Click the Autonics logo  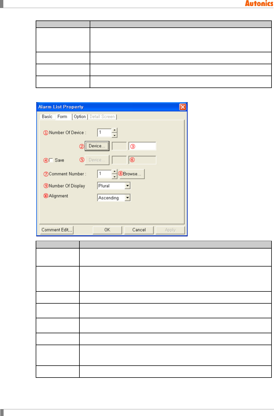[259, 3]
